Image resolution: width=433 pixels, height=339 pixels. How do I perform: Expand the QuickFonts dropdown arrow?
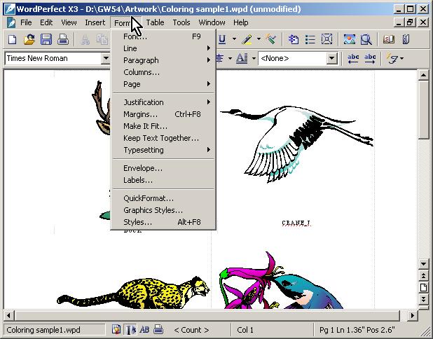(x=401, y=59)
